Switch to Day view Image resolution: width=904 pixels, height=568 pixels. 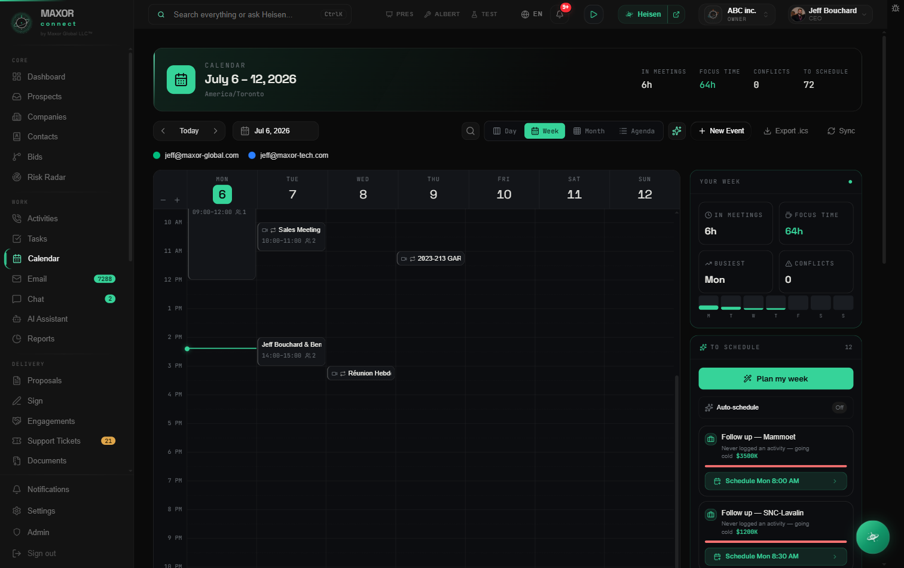pos(505,131)
